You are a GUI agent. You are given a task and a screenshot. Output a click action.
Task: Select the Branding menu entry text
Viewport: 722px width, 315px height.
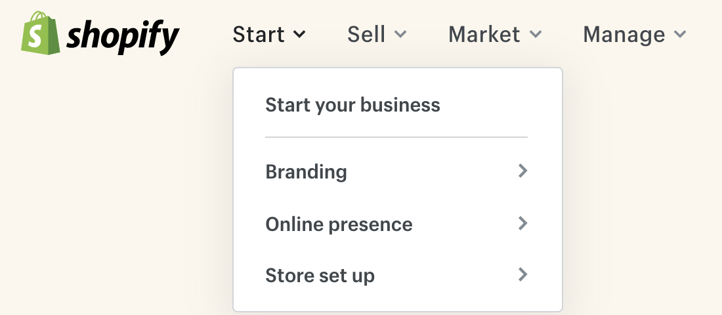[307, 172]
